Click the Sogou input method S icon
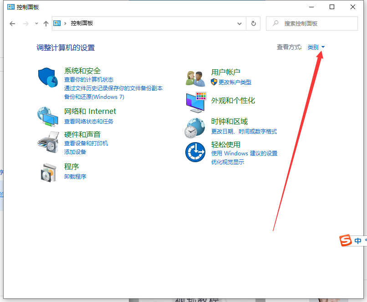This screenshot has height=302, width=367. (347, 241)
